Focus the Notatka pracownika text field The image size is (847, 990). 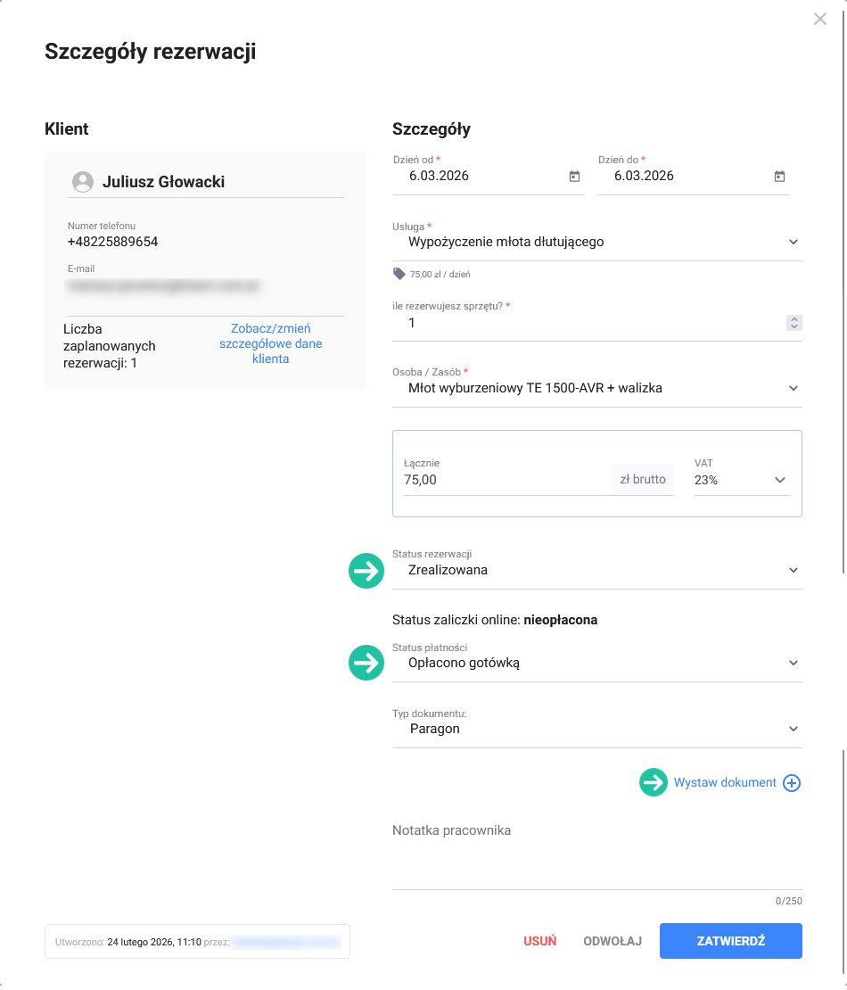point(596,854)
